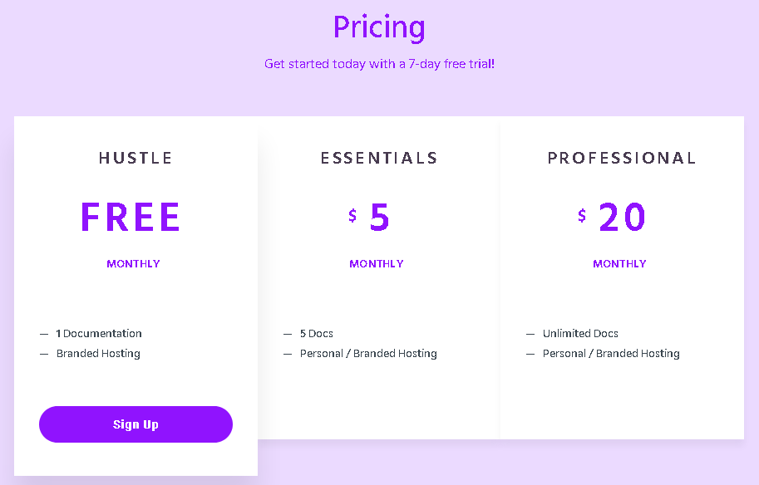The image size is (759, 485).
Task: Select the ESSENTIALS plan title
Action: tap(379, 158)
